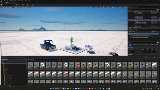This screenshot has width=160, height=90.
Task: Open the Content Browser filter menu
Action: pyautogui.click(x=29, y=59)
